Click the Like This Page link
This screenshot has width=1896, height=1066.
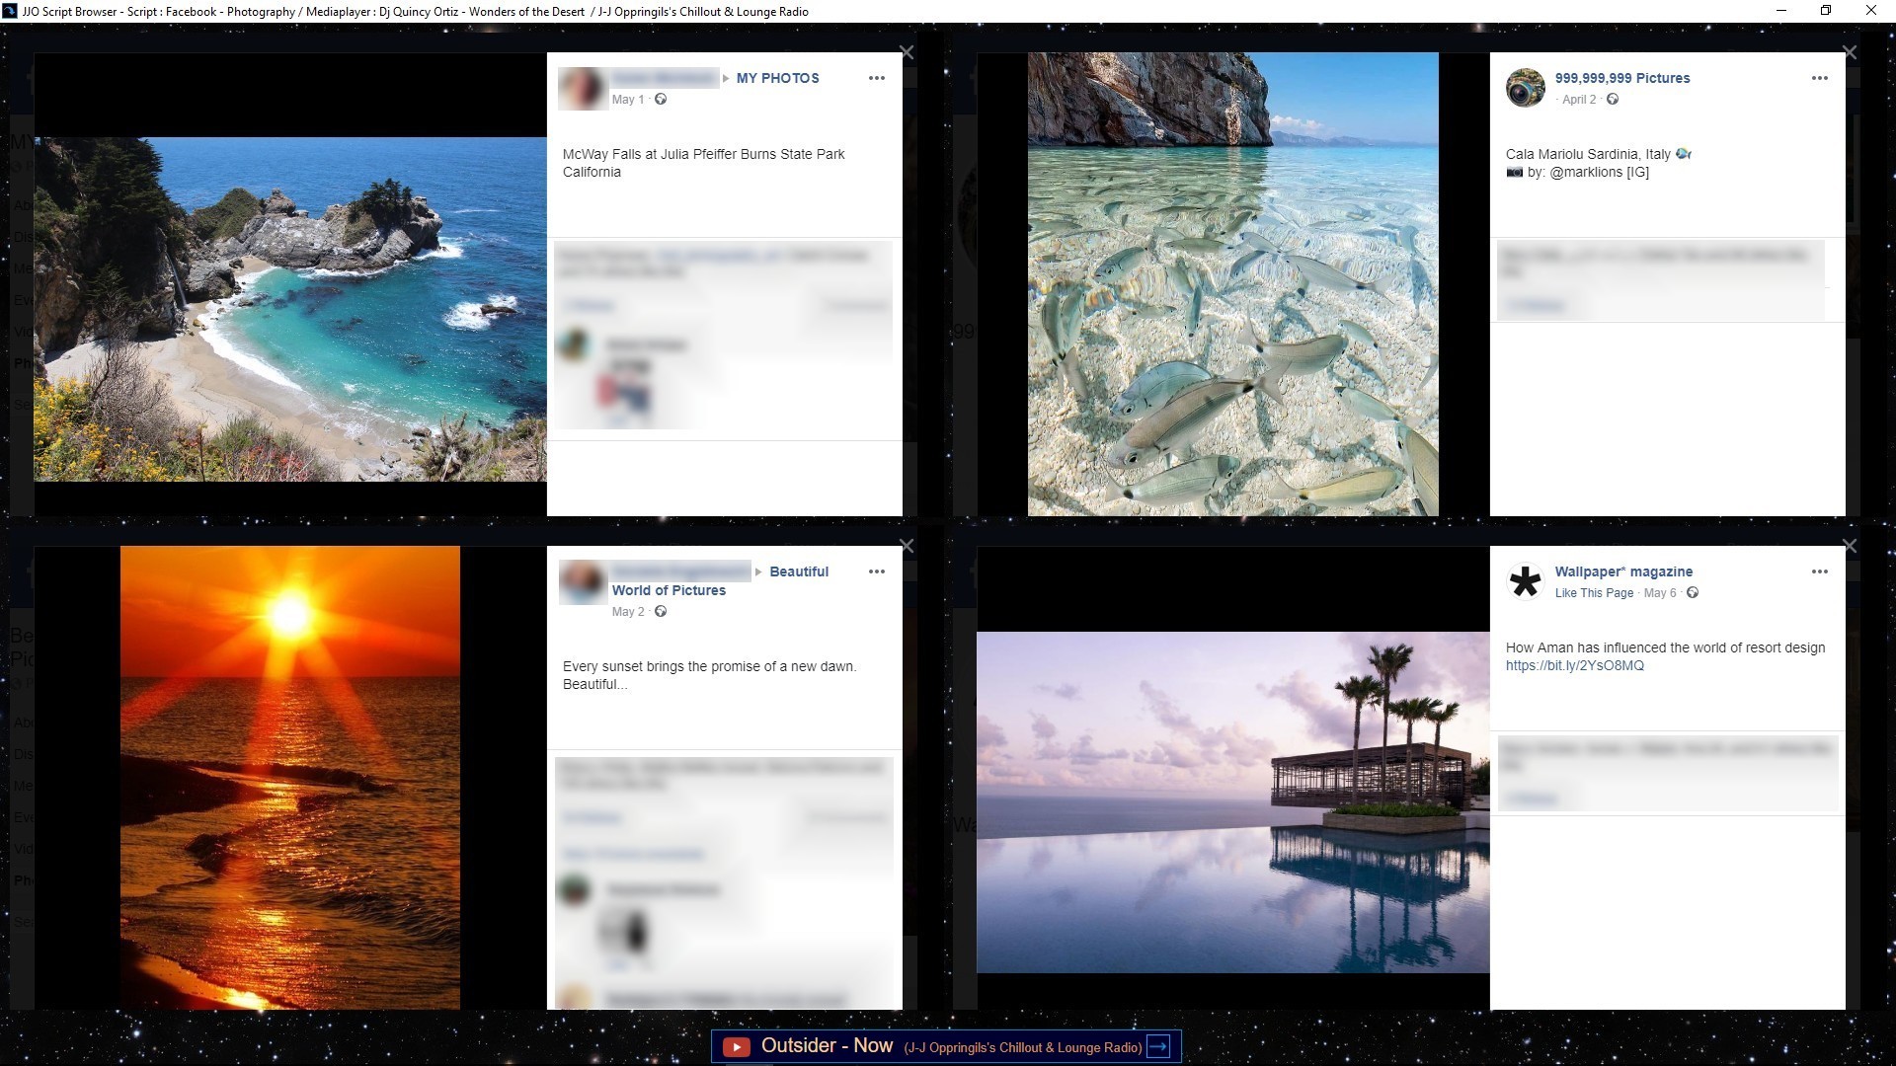point(1594,593)
